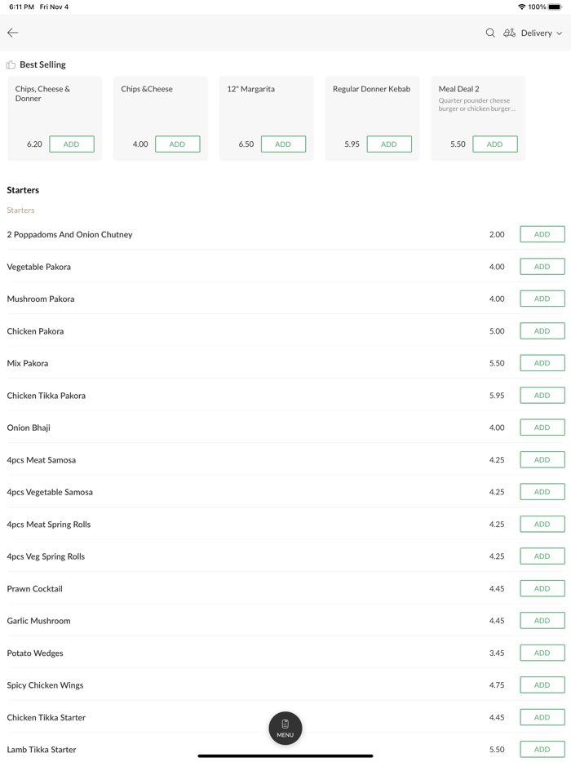Image resolution: width=571 pixels, height=762 pixels.
Task: Select the Mix Pakora item name
Action: coord(28,363)
